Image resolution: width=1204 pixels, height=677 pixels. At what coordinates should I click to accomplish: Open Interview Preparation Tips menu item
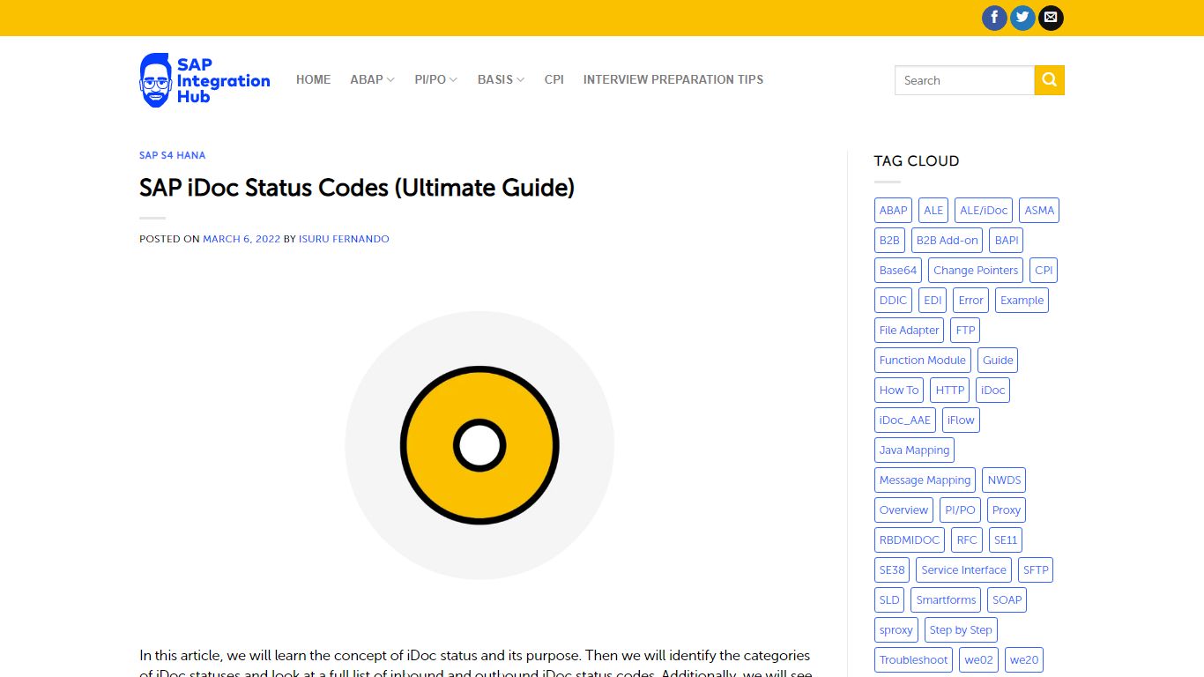coord(673,79)
